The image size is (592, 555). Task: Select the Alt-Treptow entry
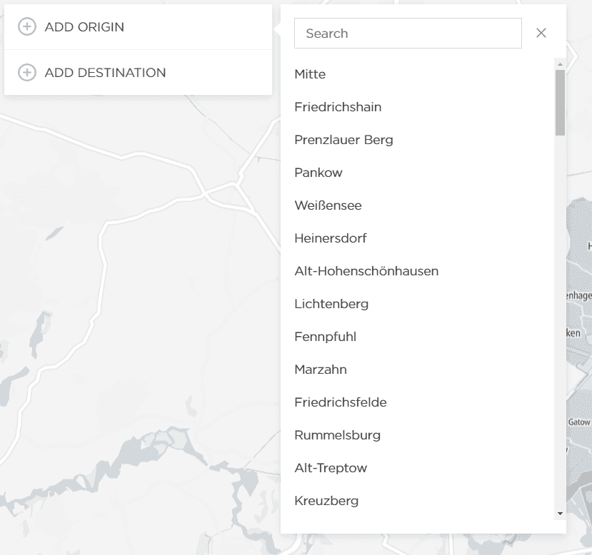[x=331, y=468]
